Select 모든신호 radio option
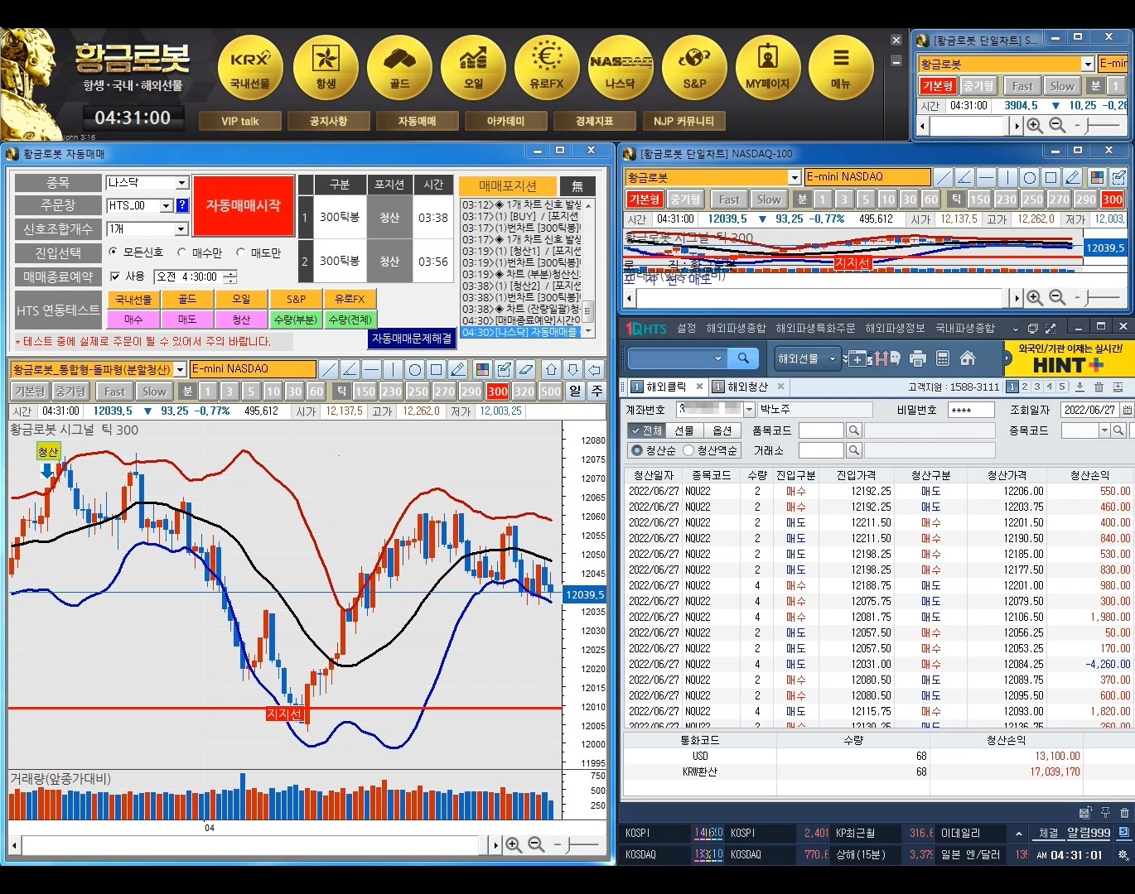This screenshot has height=894, width=1135. click(x=113, y=252)
